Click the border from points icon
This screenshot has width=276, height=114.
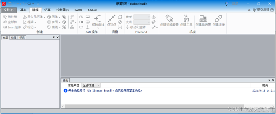64,27
